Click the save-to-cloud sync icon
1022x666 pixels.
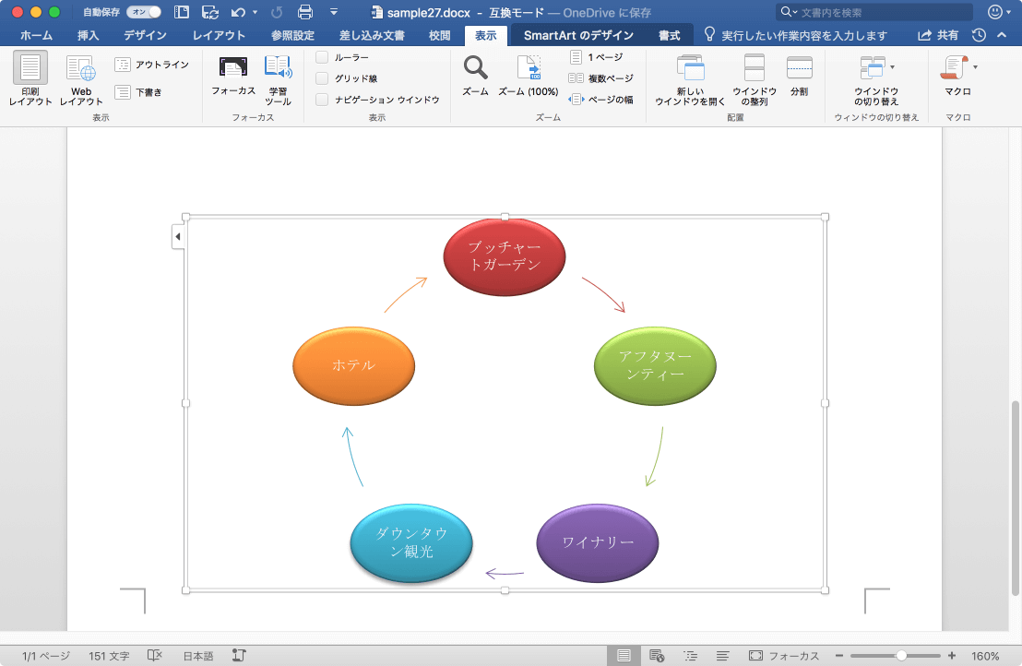[x=210, y=12]
